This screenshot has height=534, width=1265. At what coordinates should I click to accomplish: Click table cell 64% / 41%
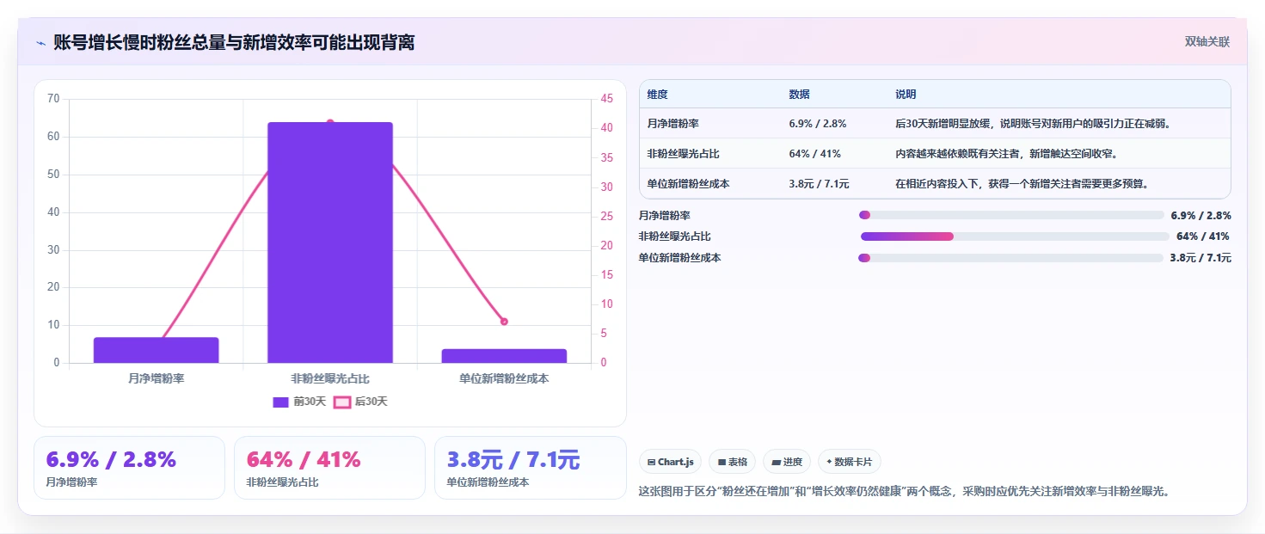click(x=814, y=154)
